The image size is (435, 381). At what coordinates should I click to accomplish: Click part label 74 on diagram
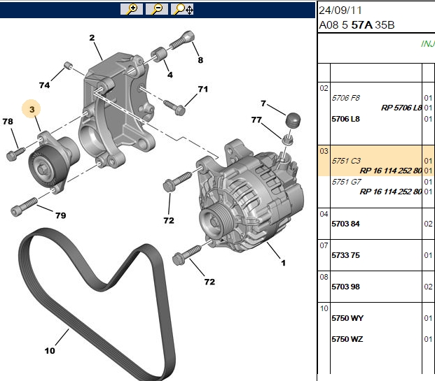click(x=45, y=85)
